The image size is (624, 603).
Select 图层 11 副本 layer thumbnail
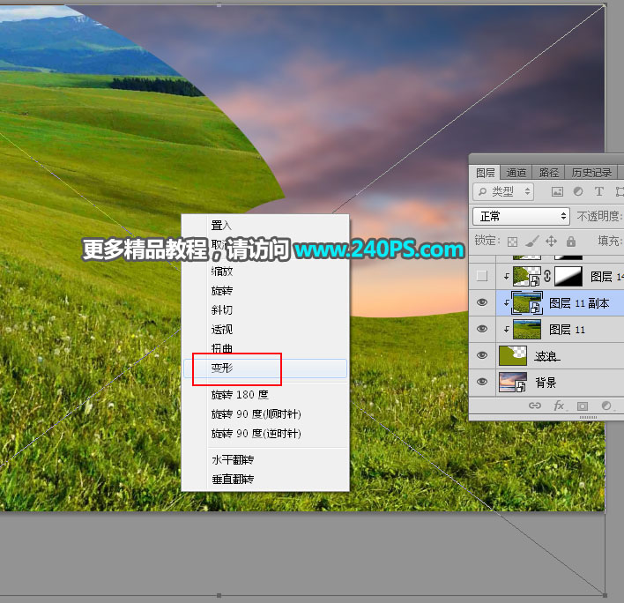click(527, 303)
